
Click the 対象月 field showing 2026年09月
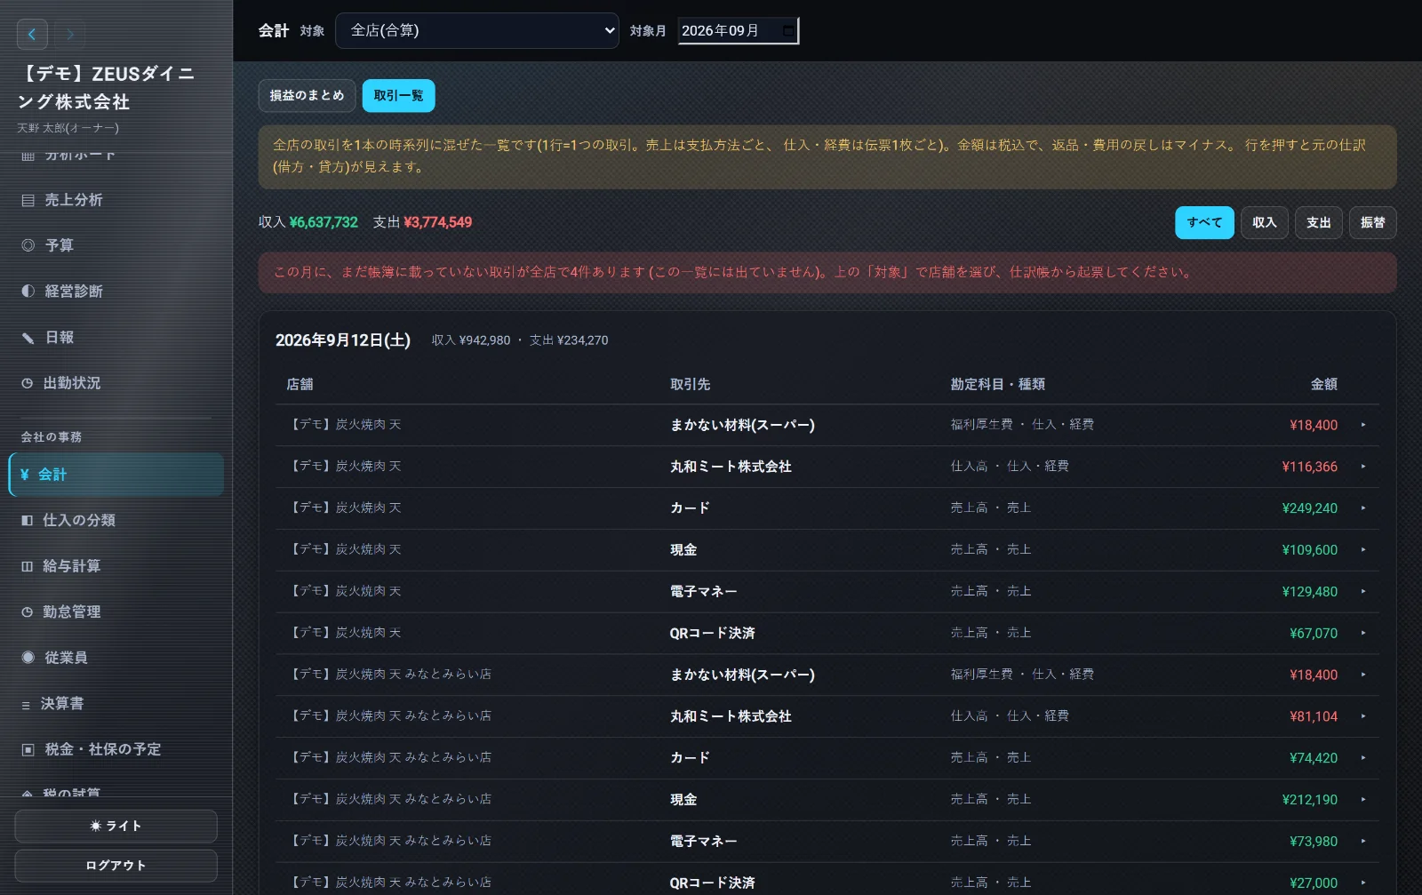point(739,31)
